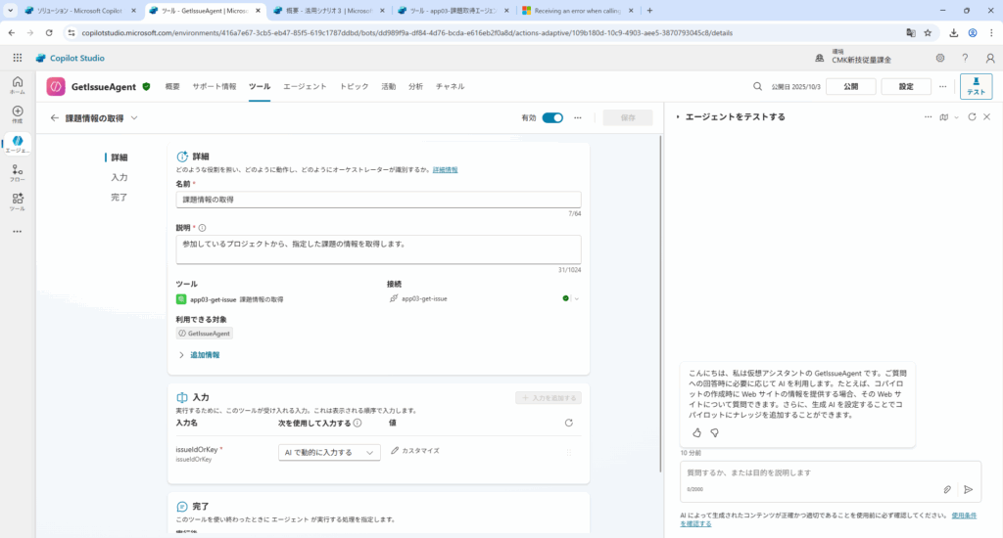Click into the 名前 name text field
Image resolution: width=1003 pixels, height=538 pixels.
point(378,200)
